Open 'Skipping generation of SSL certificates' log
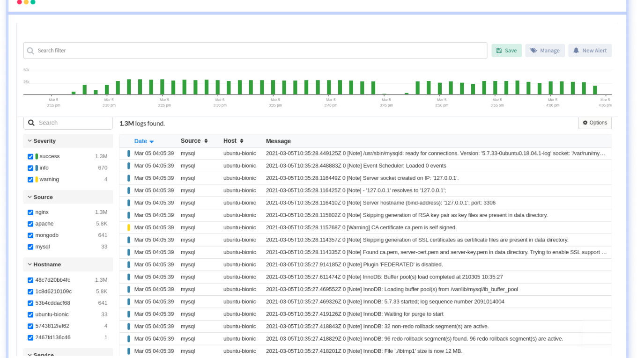This screenshot has height=358, width=637. pos(417,240)
